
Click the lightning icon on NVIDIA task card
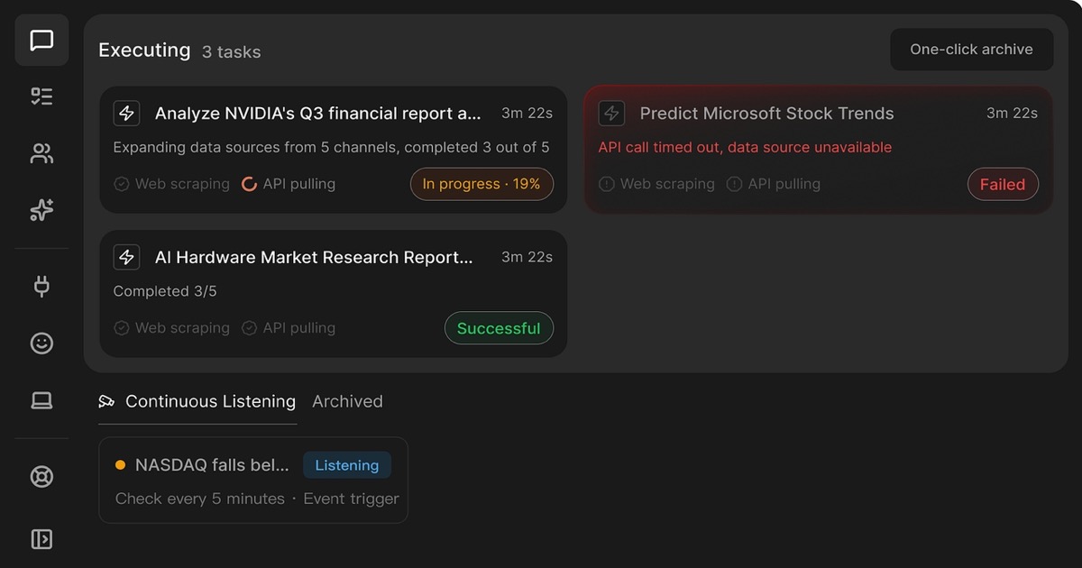(126, 113)
